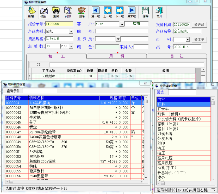218x194 pixels.
Task: Open the 产品类别 贴纸 dropdown
Action: [x=71, y=31]
